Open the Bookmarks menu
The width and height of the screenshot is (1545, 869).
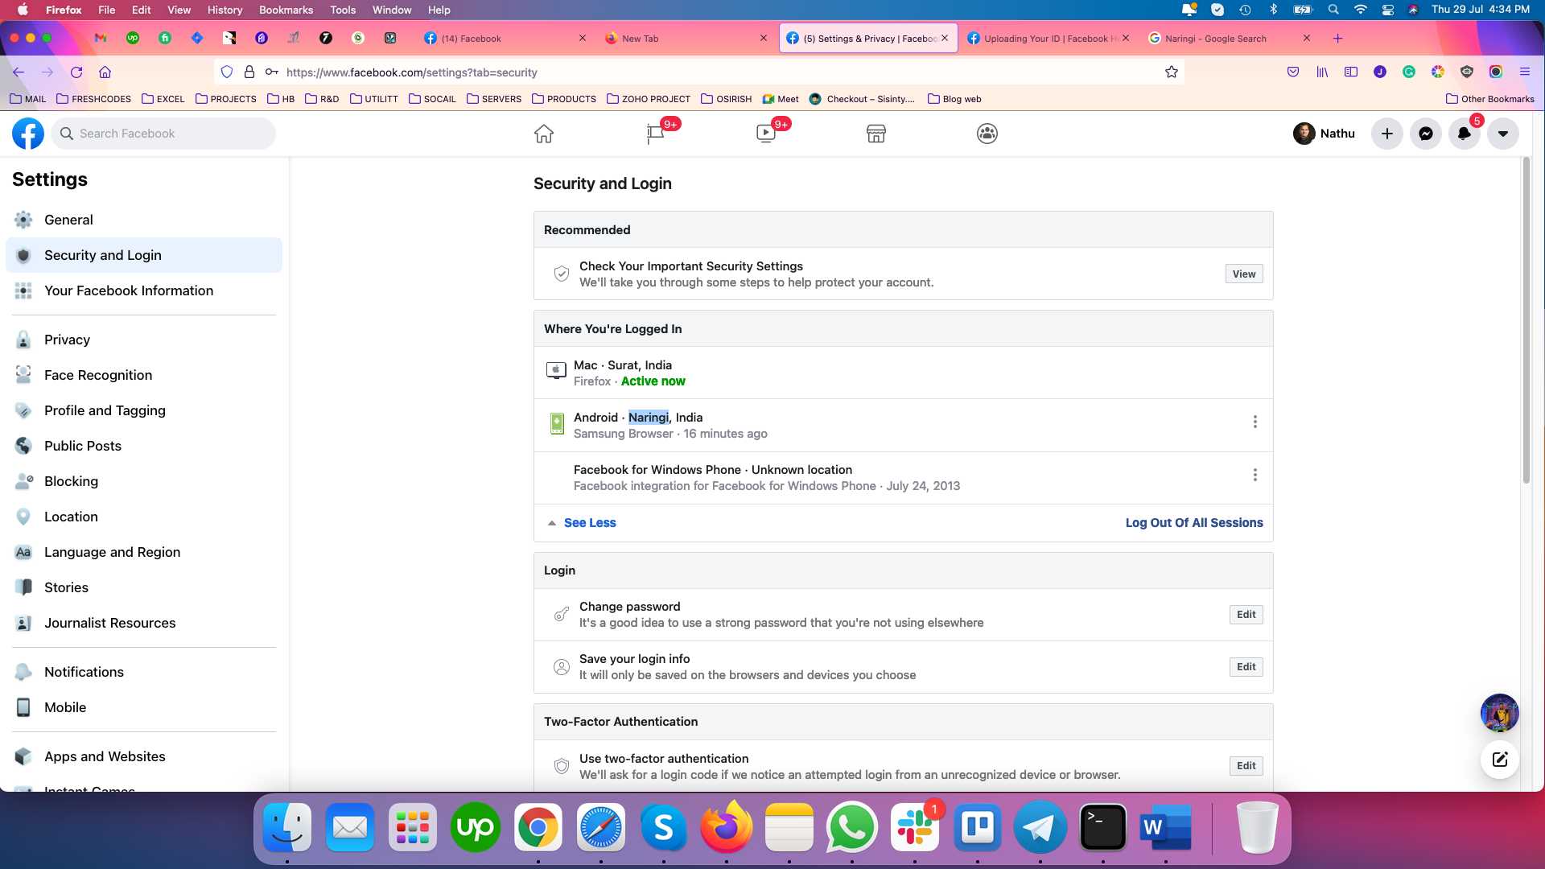click(286, 10)
